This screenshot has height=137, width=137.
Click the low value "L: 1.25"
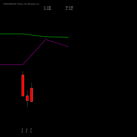[69, 9]
